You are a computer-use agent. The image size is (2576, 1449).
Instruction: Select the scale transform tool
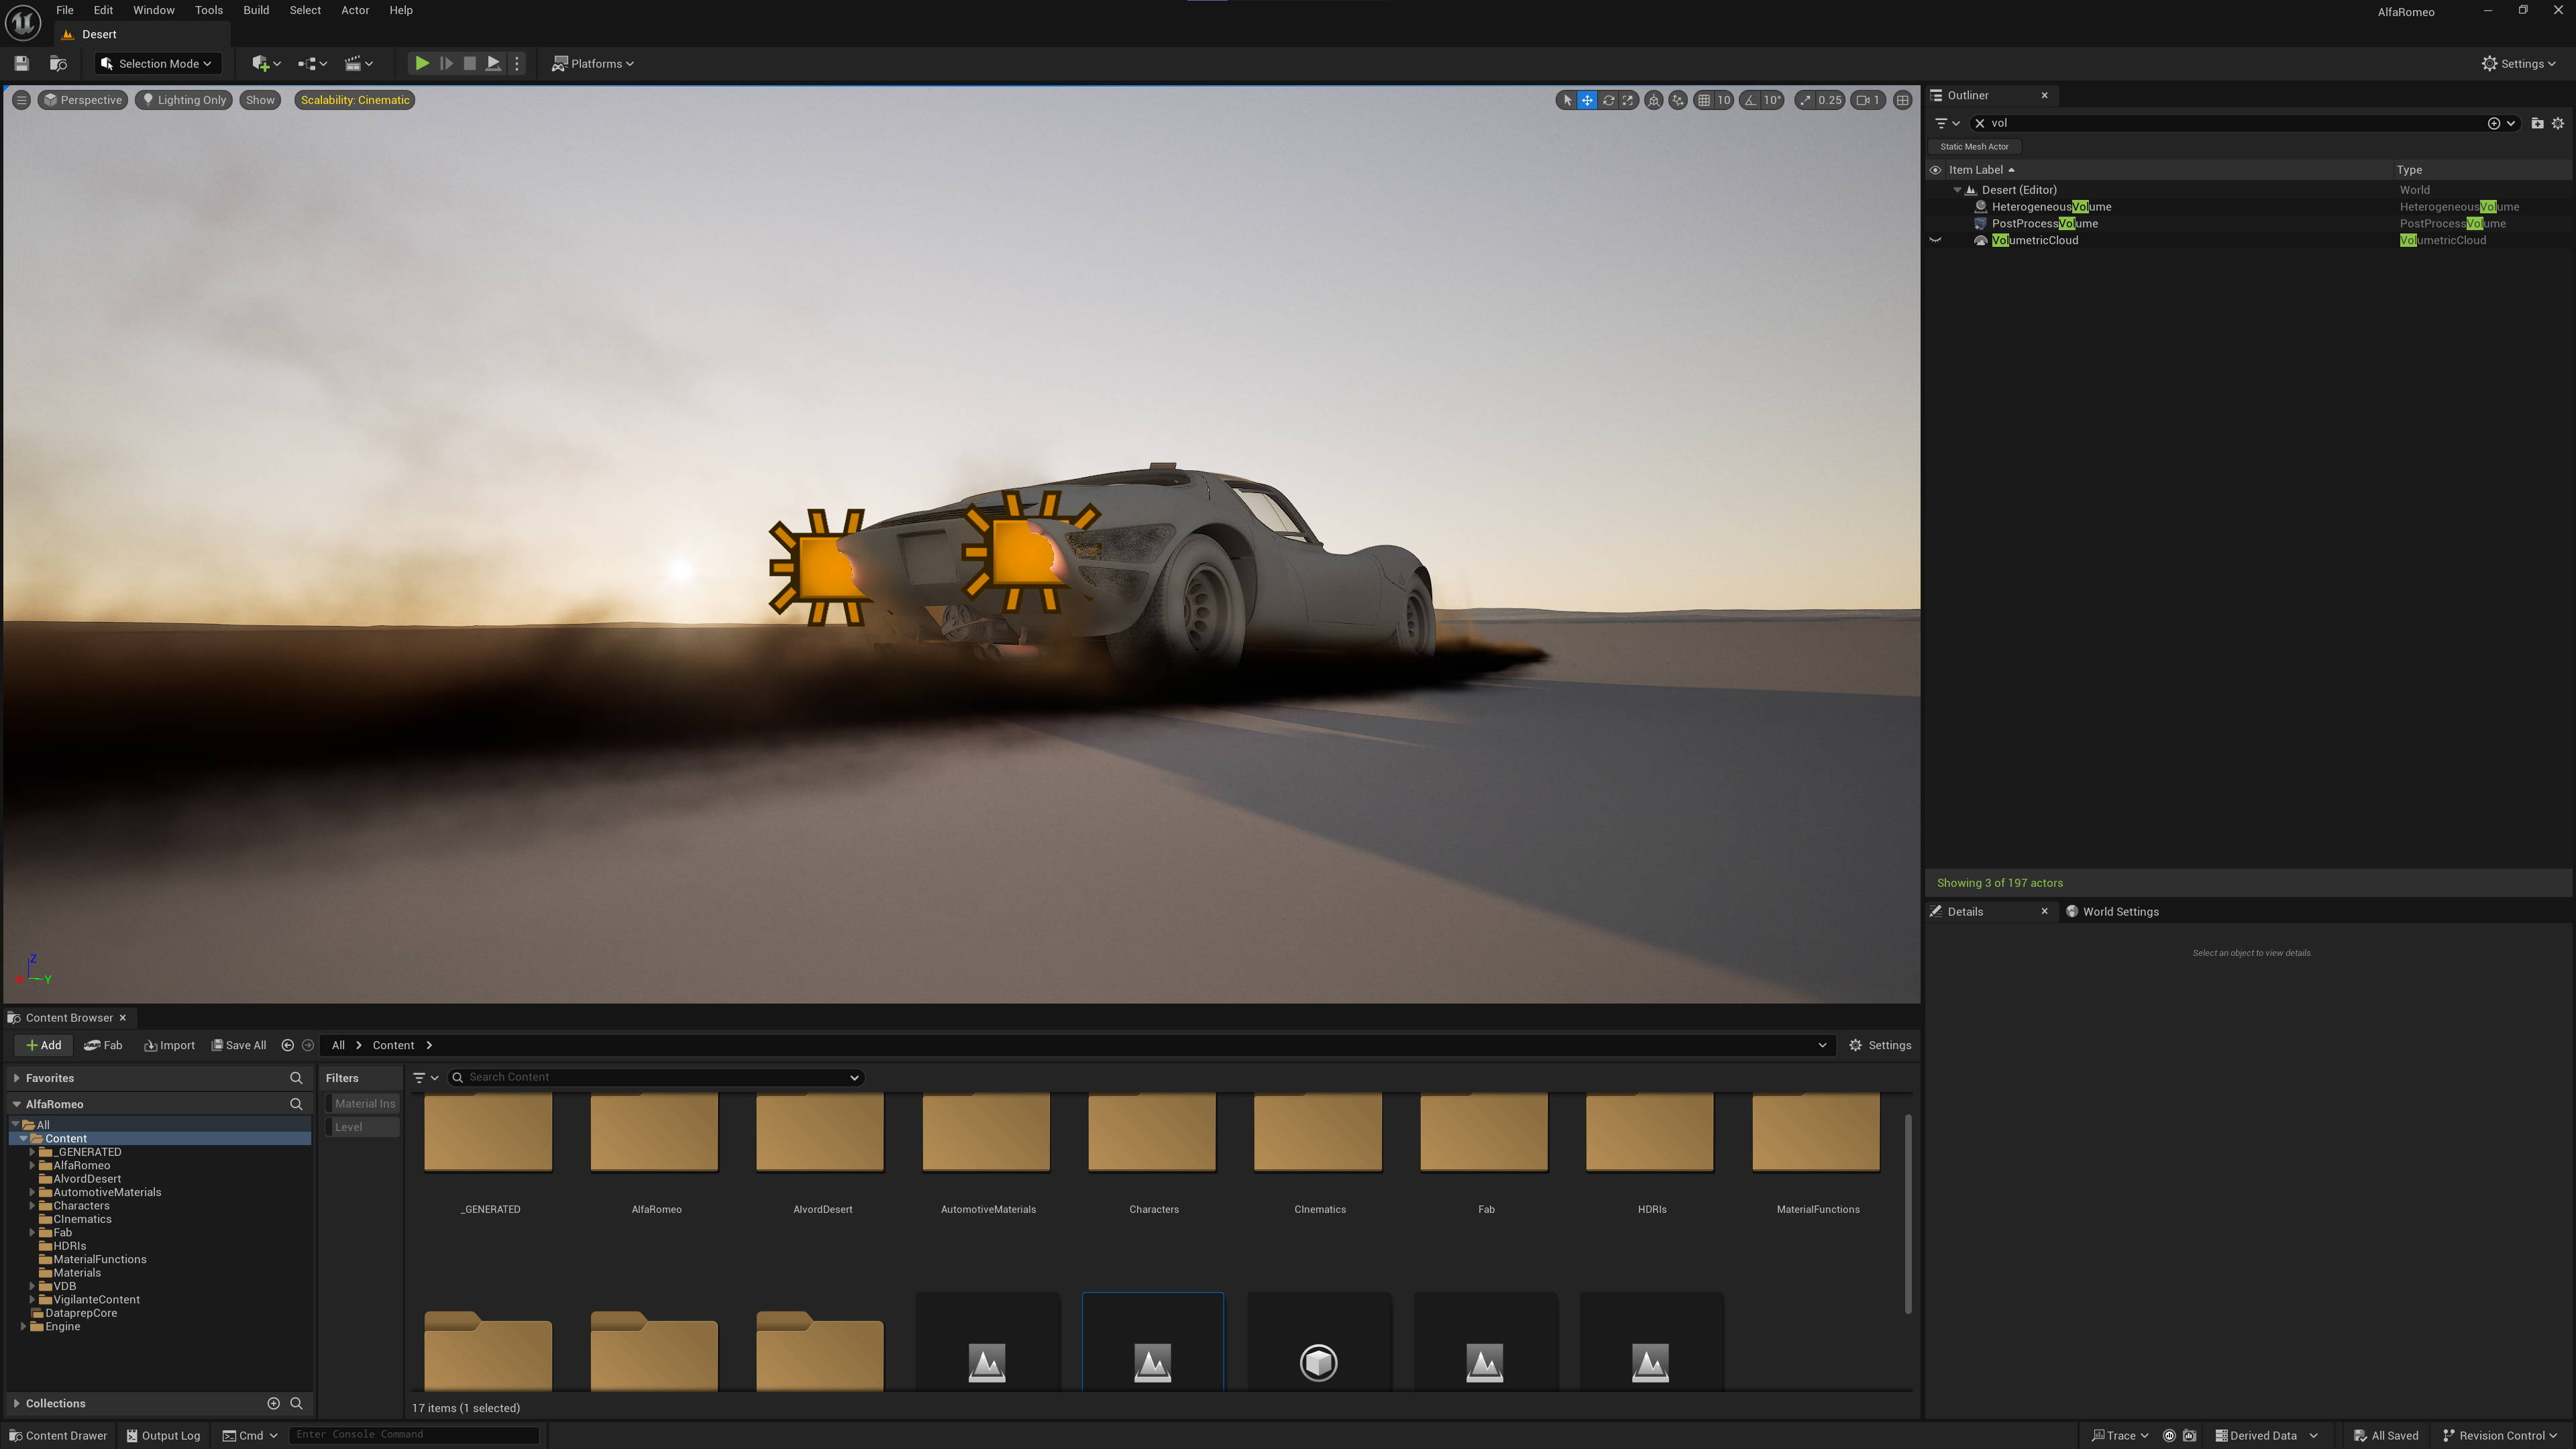[1628, 100]
